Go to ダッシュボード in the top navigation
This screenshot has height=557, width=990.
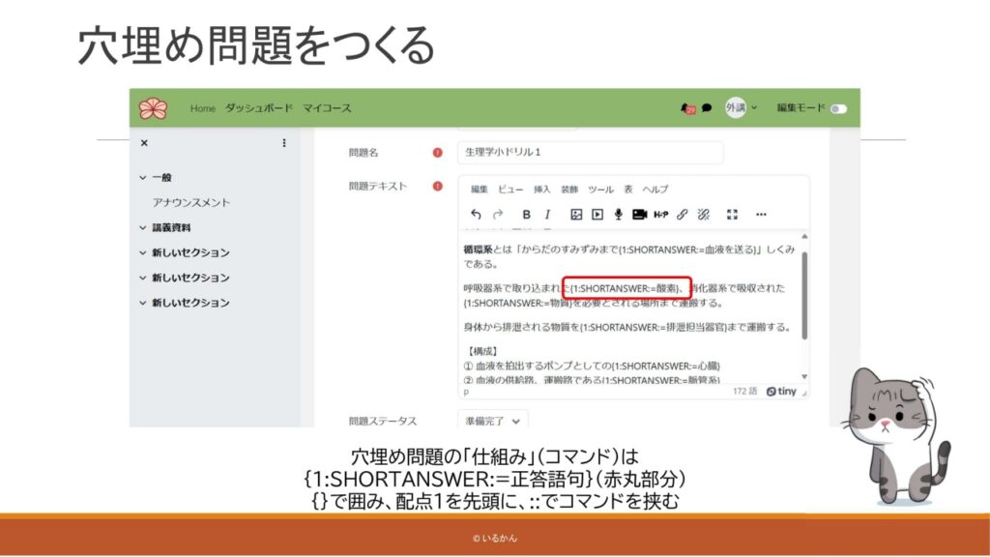256,108
